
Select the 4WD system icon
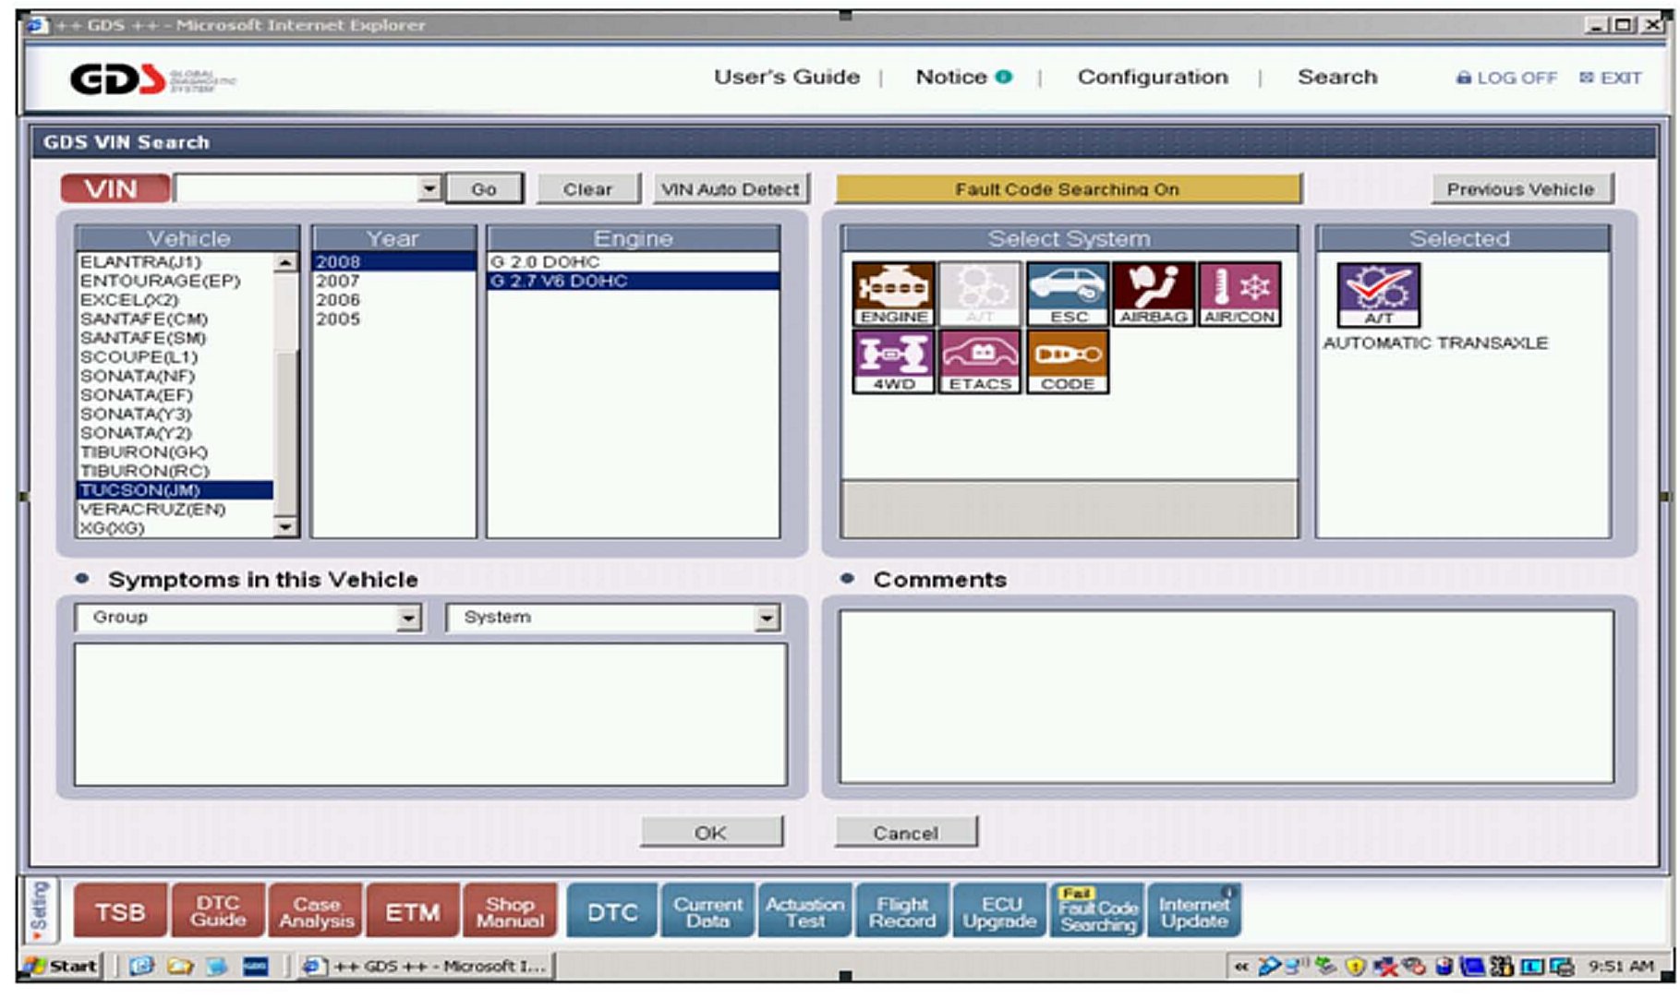click(892, 361)
